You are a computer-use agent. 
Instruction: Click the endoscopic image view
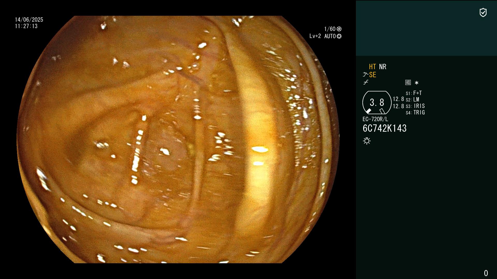(178, 139)
